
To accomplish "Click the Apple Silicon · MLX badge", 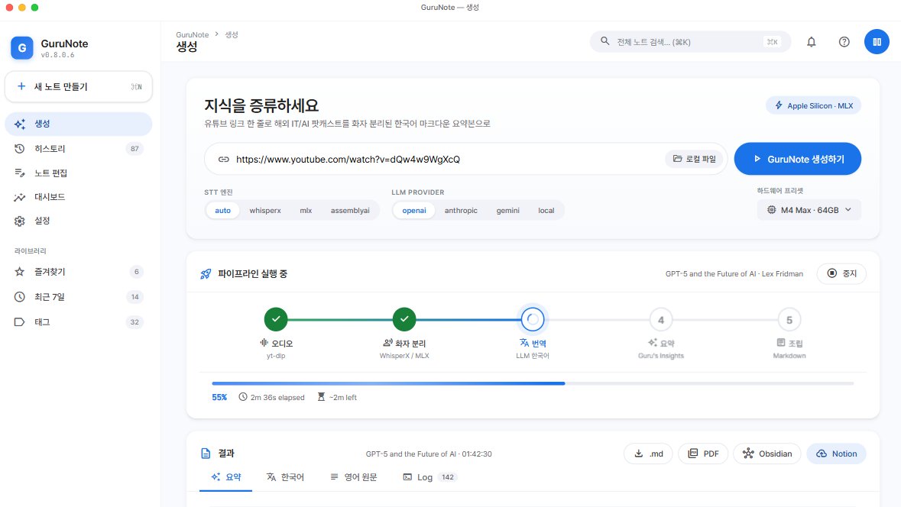I will tap(813, 105).
